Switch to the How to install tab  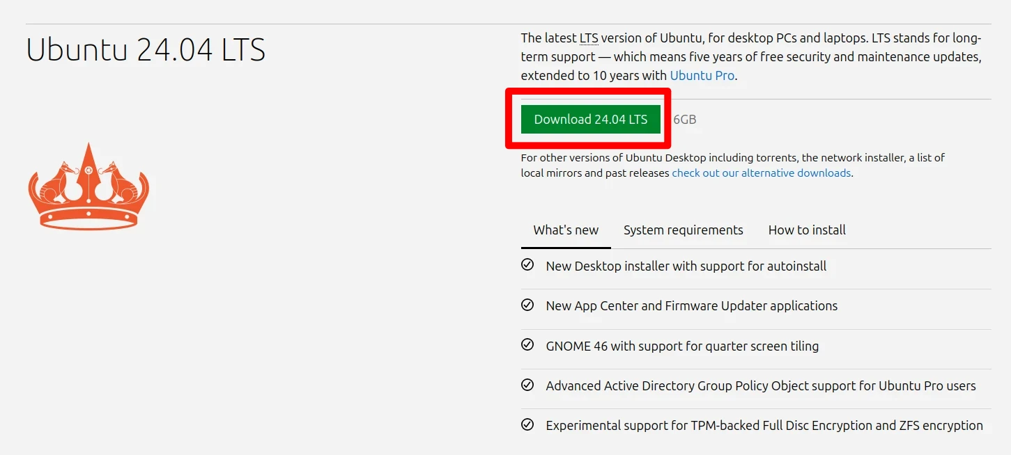pyautogui.click(x=807, y=230)
